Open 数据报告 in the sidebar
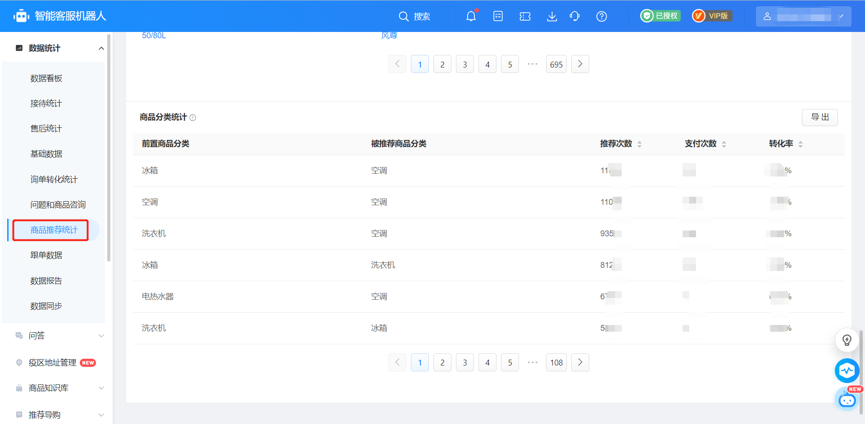Screen dimensions: 865x424 click(x=46, y=281)
